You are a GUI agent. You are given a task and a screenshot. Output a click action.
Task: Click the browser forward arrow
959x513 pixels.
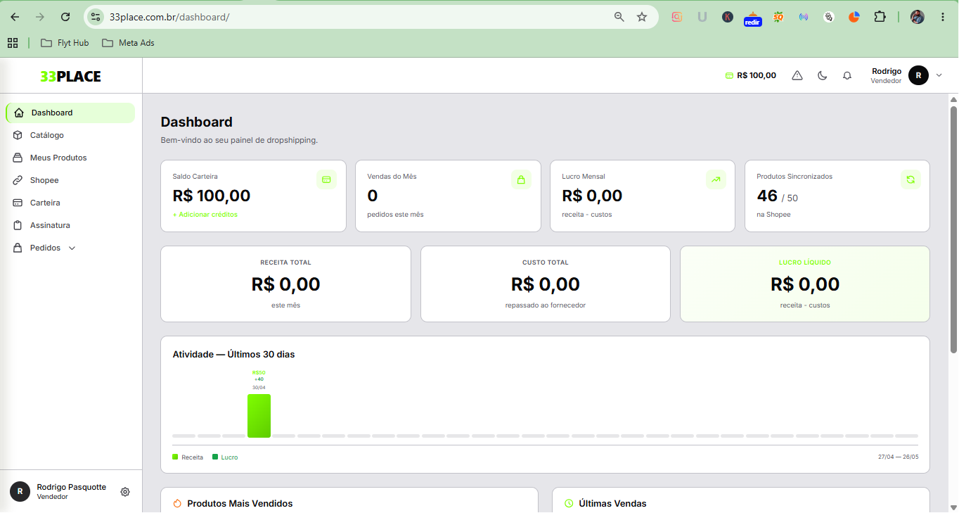[40, 17]
